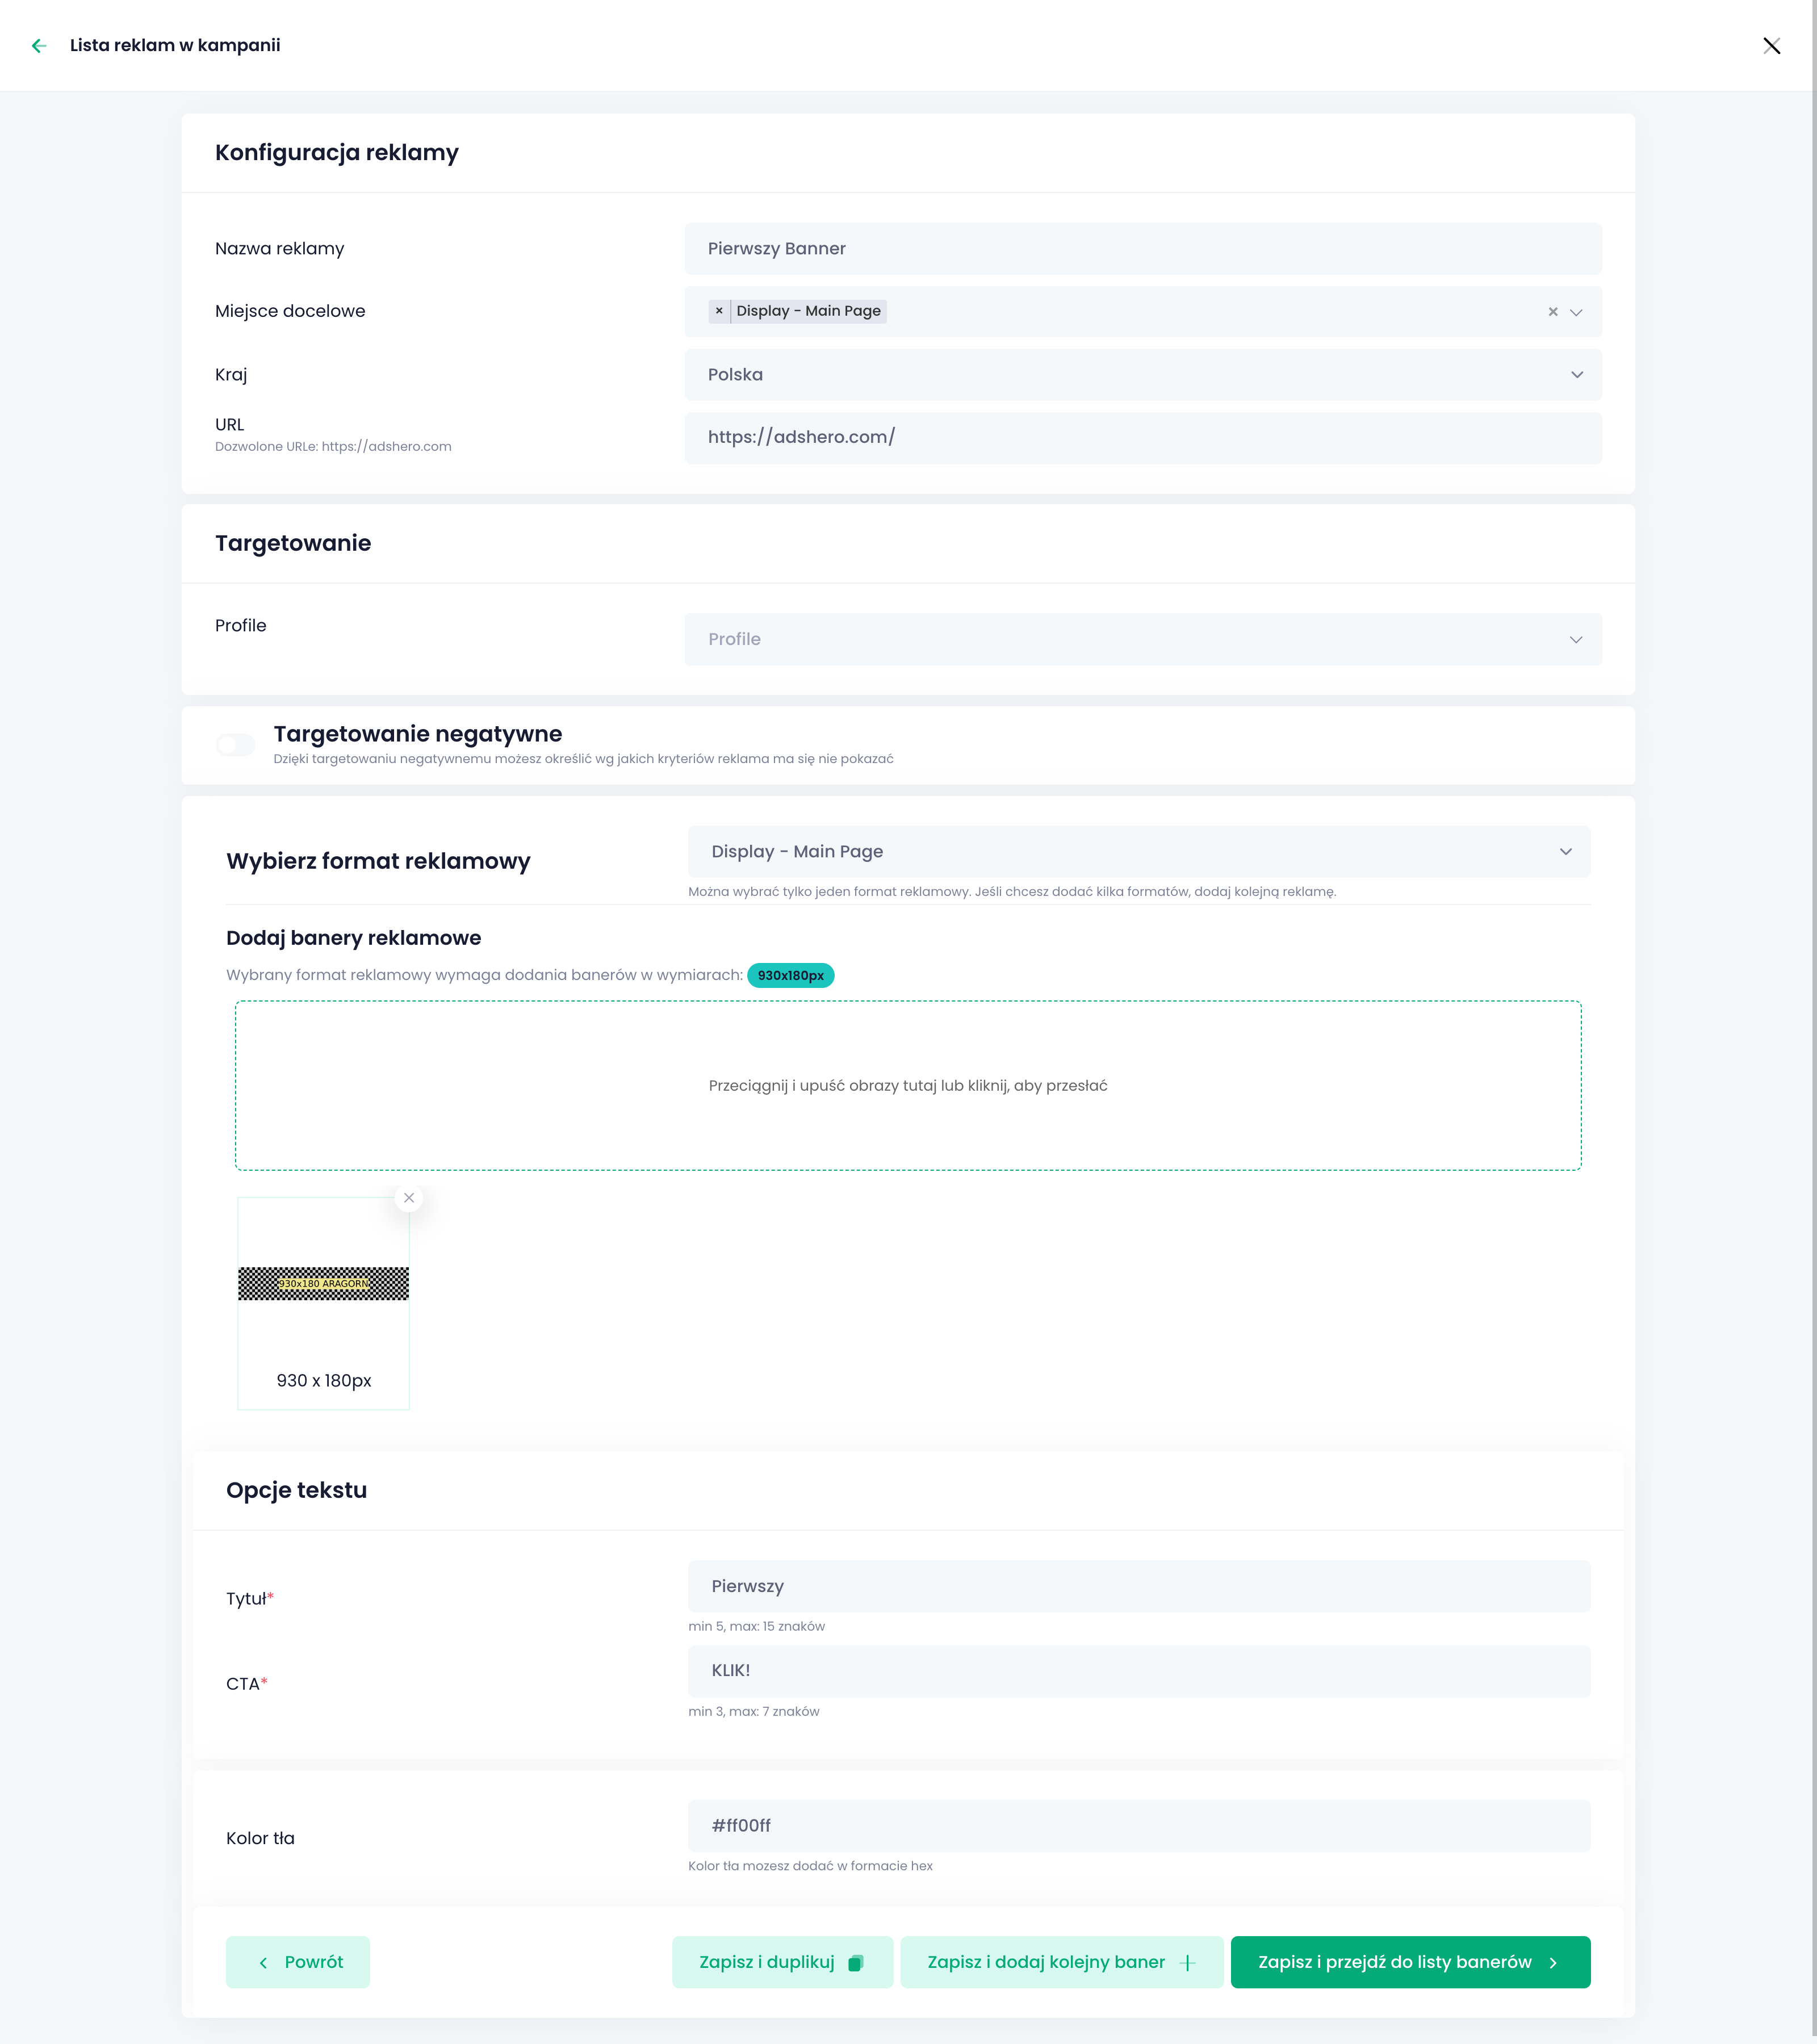Click the banner image upload drop zone
Image resolution: width=1817 pixels, height=2044 pixels.
click(907, 1086)
